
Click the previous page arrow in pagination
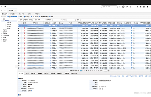(x=79, y=70)
